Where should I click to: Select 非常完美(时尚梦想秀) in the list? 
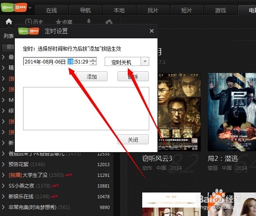point(33,207)
